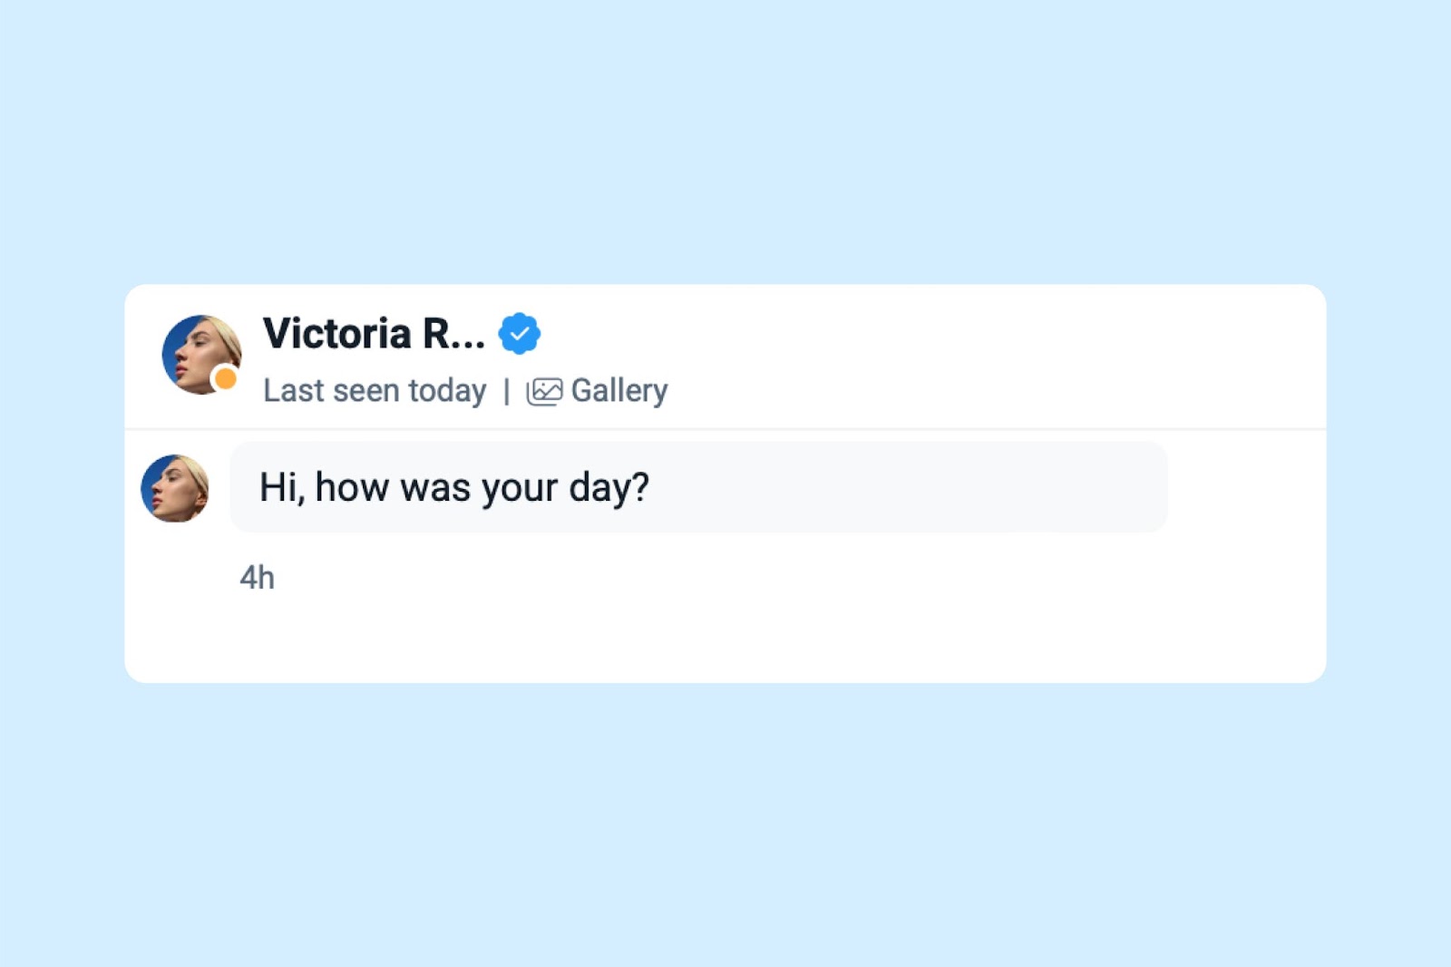The image size is (1451, 967).
Task: Click the word "day?" in the message
Action: point(609,489)
